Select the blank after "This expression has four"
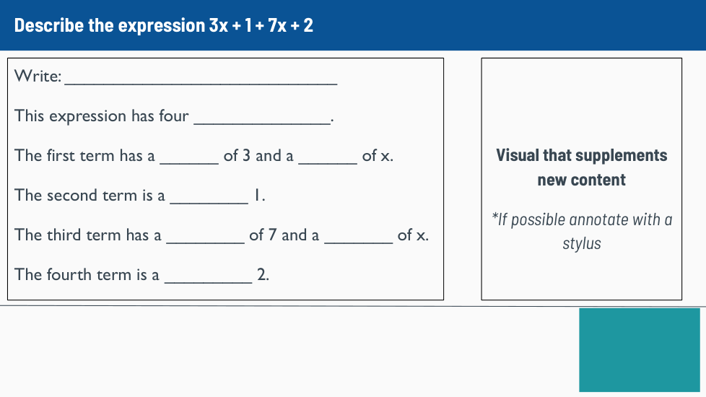This screenshot has height=397, width=706. 261,118
